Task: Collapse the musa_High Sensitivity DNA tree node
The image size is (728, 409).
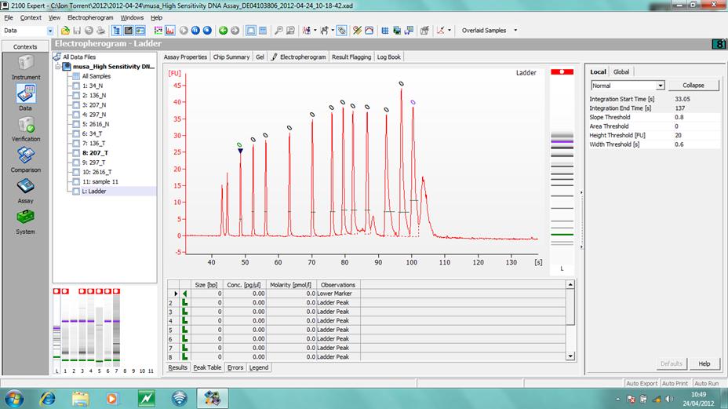Action: pyautogui.click(x=58, y=67)
